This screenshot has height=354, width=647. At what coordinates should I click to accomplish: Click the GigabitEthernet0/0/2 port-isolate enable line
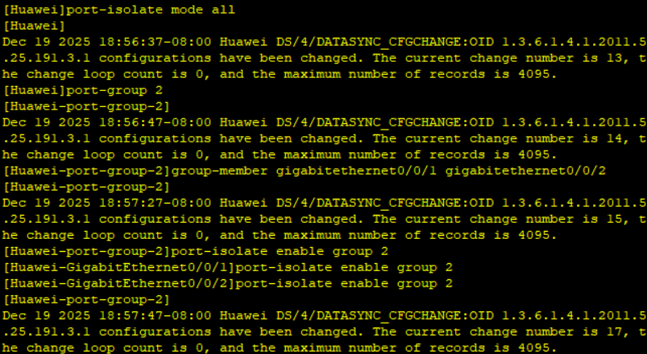pos(228,283)
